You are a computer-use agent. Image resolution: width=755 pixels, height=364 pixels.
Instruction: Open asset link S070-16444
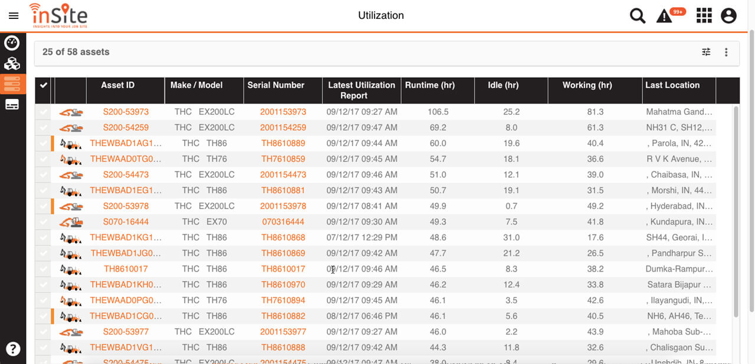tap(126, 222)
